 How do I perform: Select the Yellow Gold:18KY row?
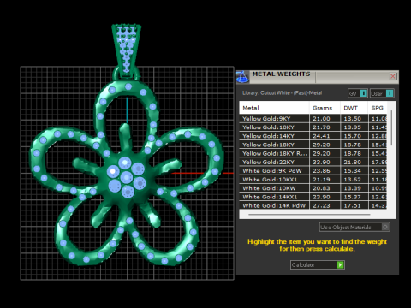[313, 145]
